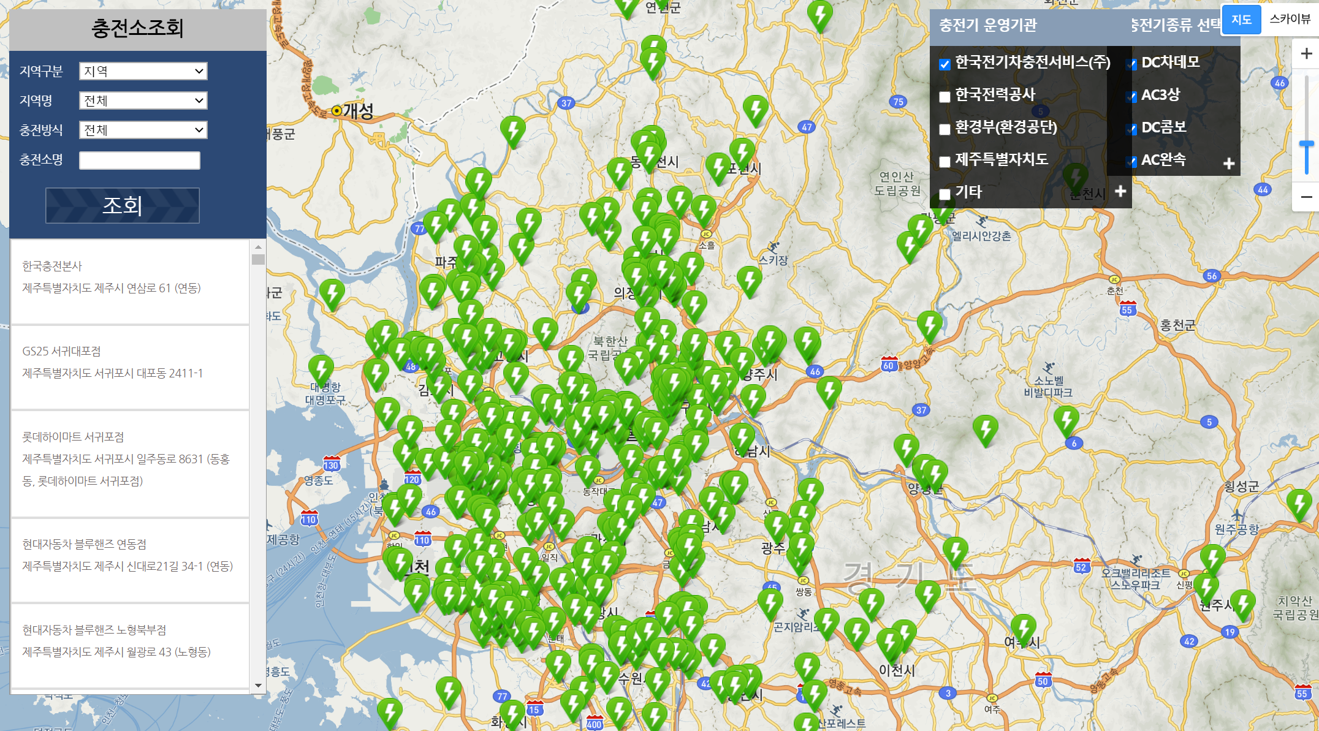Click the 충전기 운영기관 panel header

[988, 25]
